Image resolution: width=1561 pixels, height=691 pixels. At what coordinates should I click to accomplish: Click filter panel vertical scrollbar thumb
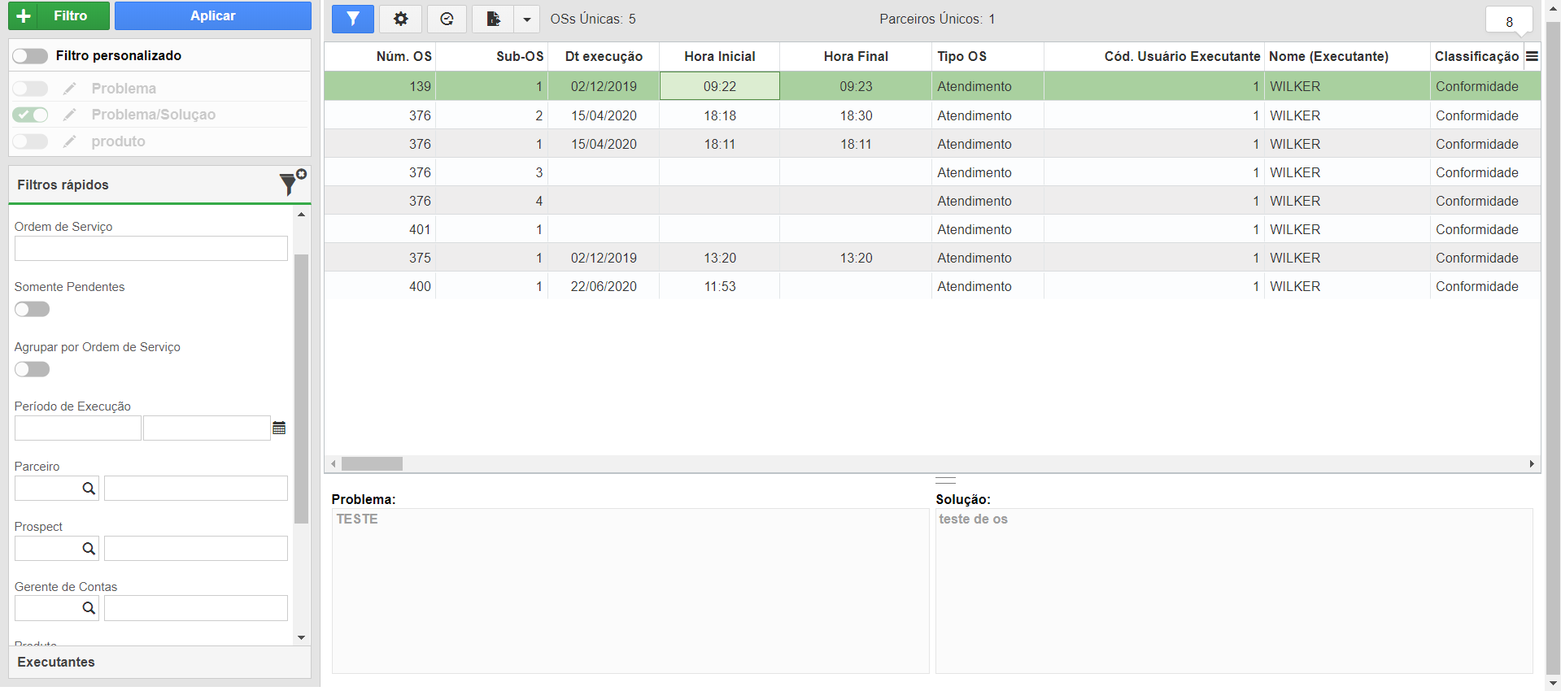point(301,389)
